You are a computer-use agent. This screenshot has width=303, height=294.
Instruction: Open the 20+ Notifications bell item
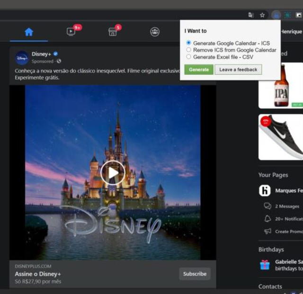click(288, 219)
